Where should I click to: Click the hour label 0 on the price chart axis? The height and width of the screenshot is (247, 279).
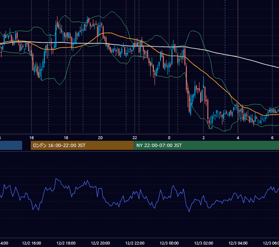point(169,138)
